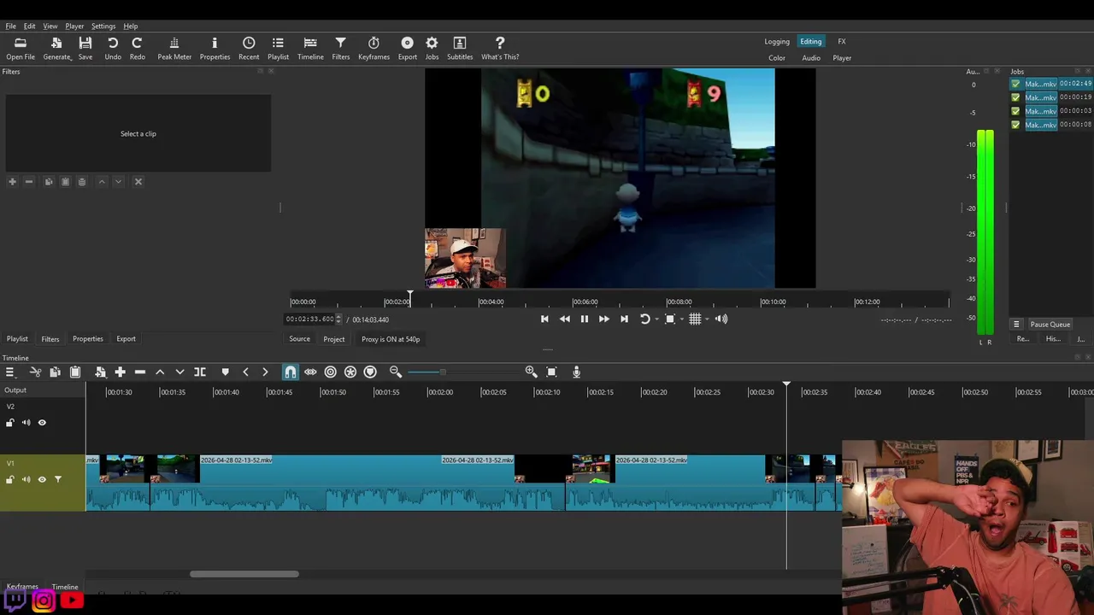Switch to Logging layout
Viewport: 1094px width, 615px height.
pos(777,42)
